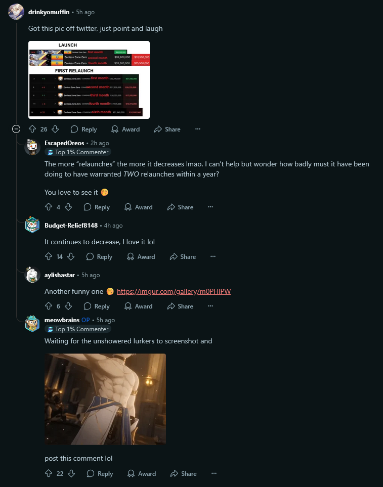The width and height of the screenshot is (383, 487).
Task: Click Budget-Relief8148's avatar icon
Action: point(32,225)
